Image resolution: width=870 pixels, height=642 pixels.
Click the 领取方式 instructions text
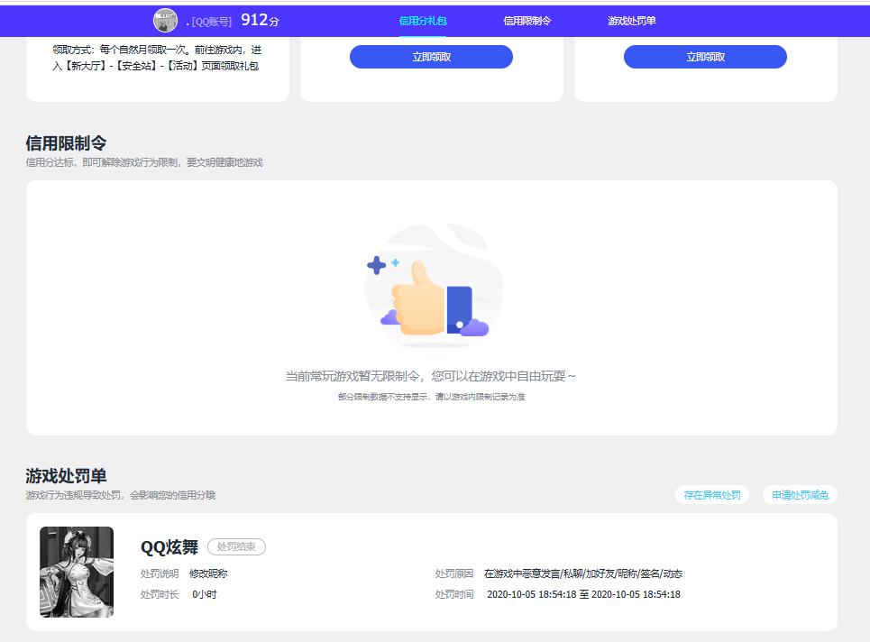click(x=157, y=58)
